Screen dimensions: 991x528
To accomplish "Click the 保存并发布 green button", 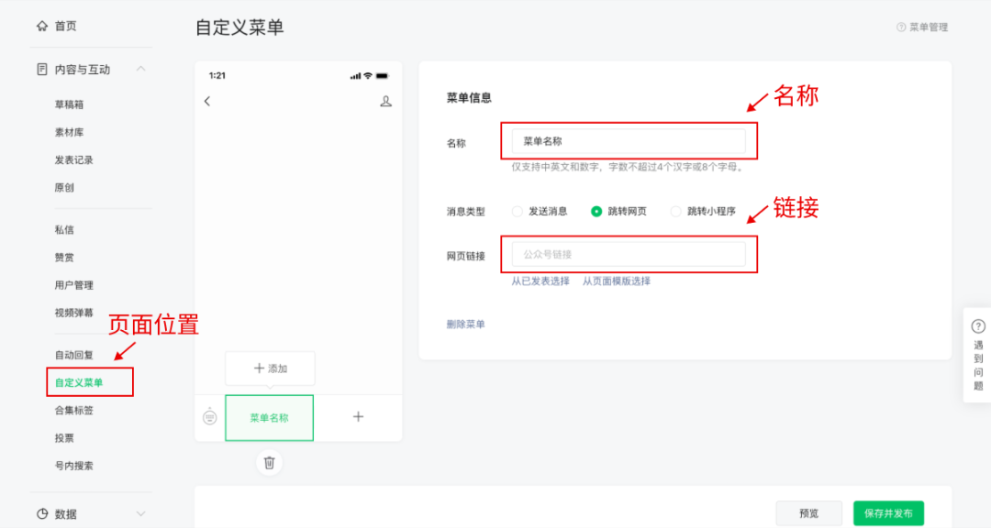I will coord(886,513).
